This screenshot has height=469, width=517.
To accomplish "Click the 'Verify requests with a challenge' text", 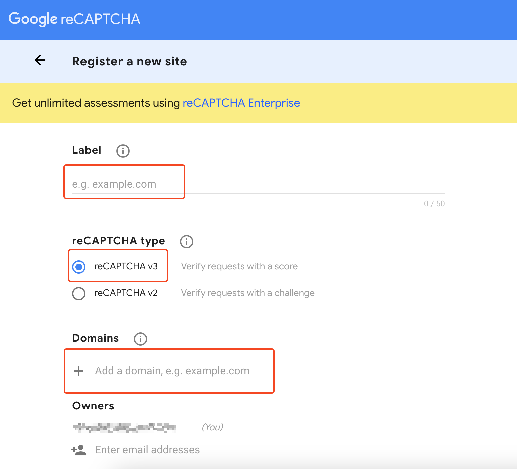I will point(248,293).
